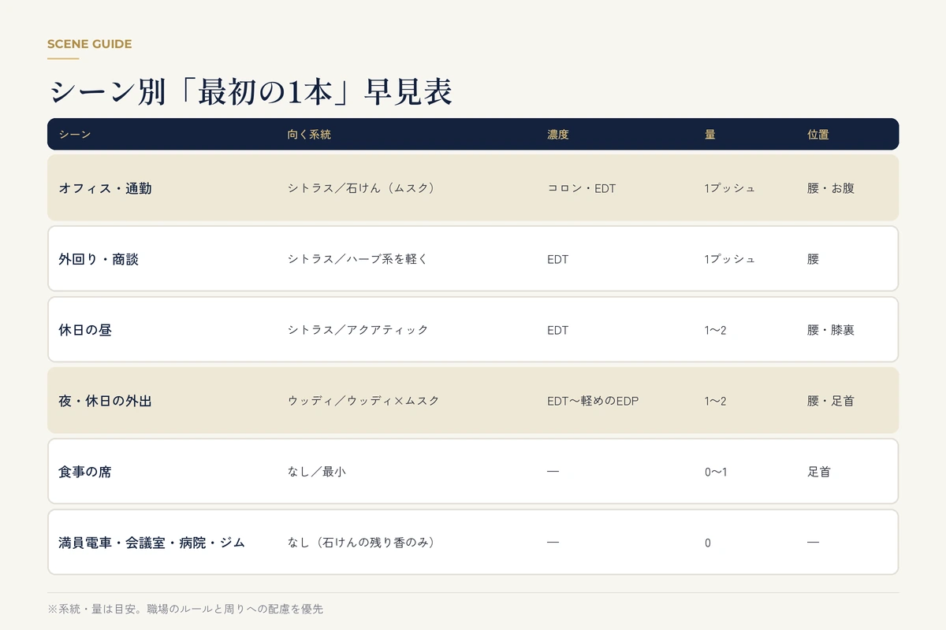Click the なし／最小 cell
This screenshot has width=946, height=630.
click(x=317, y=472)
